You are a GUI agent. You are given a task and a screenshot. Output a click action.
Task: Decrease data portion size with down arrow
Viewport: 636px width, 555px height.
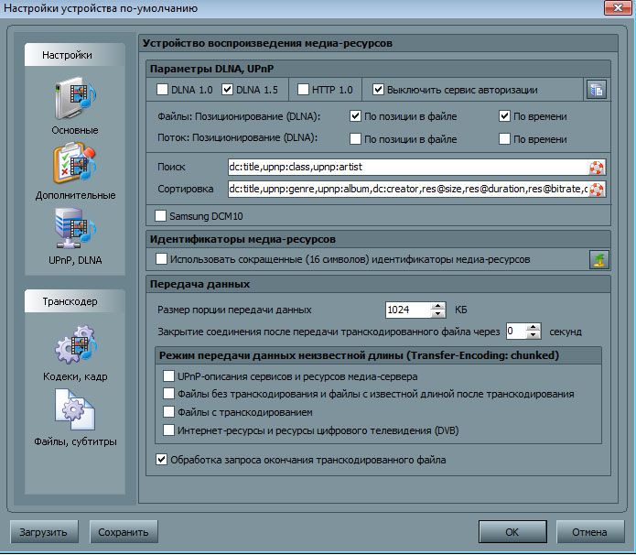(x=438, y=314)
